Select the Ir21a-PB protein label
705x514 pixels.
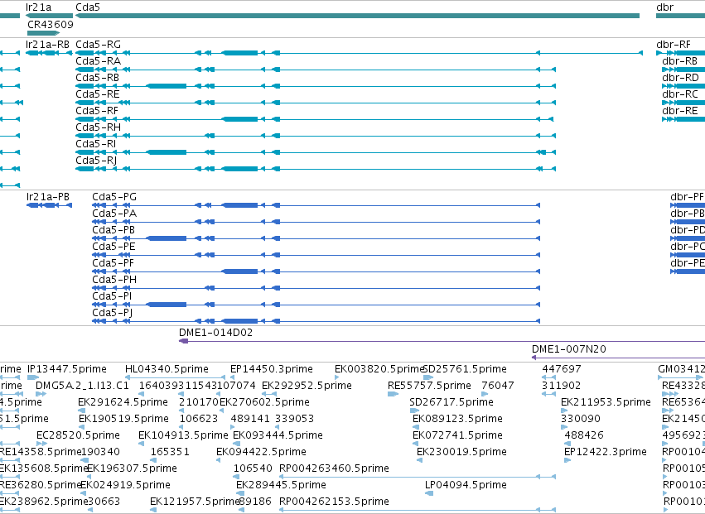point(48,197)
